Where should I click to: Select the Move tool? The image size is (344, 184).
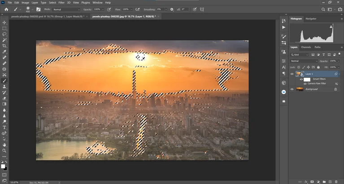tap(4, 22)
